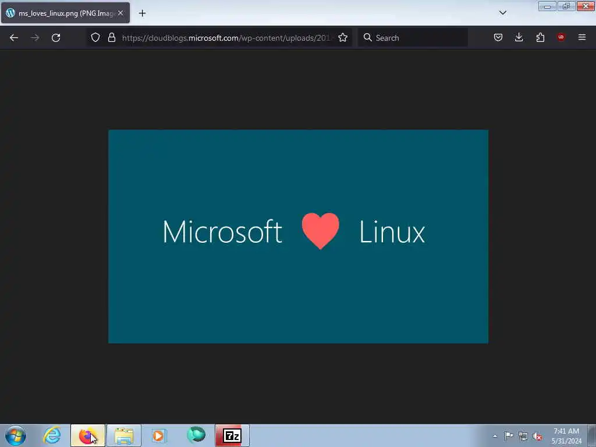Reload the current page
The height and width of the screenshot is (447, 596).
56,38
